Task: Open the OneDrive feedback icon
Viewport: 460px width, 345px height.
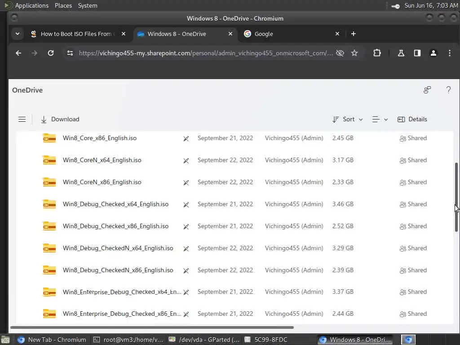Action: click(x=427, y=90)
